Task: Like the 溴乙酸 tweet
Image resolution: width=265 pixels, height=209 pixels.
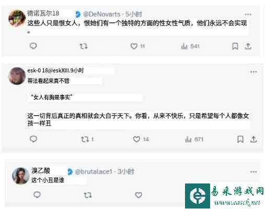Action: [139, 195]
